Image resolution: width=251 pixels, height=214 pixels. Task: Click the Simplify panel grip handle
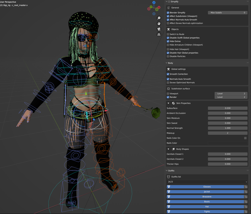pos(248,2)
